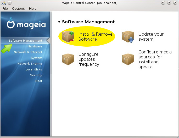Click Configure updates frequency label

coord(89,59)
